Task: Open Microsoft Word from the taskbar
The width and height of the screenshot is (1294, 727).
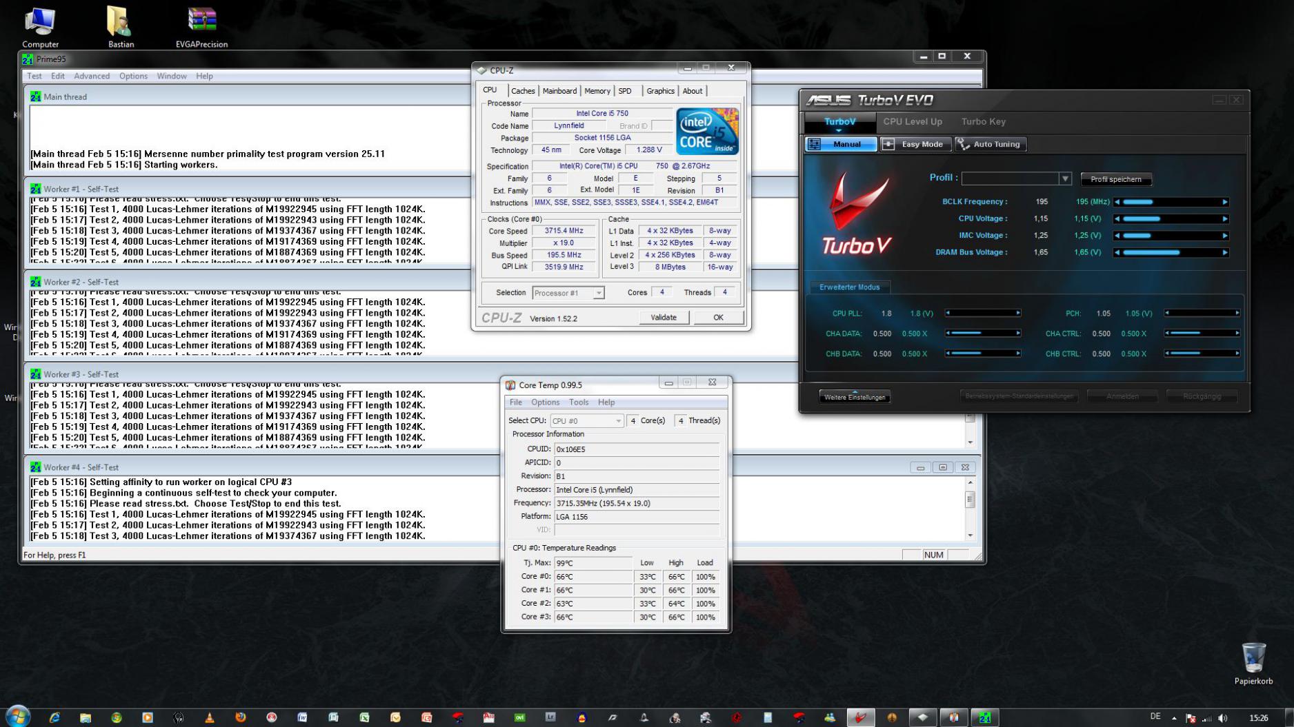Action: tap(302, 717)
